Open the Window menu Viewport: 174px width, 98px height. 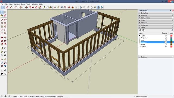pyautogui.click(x=35, y=4)
